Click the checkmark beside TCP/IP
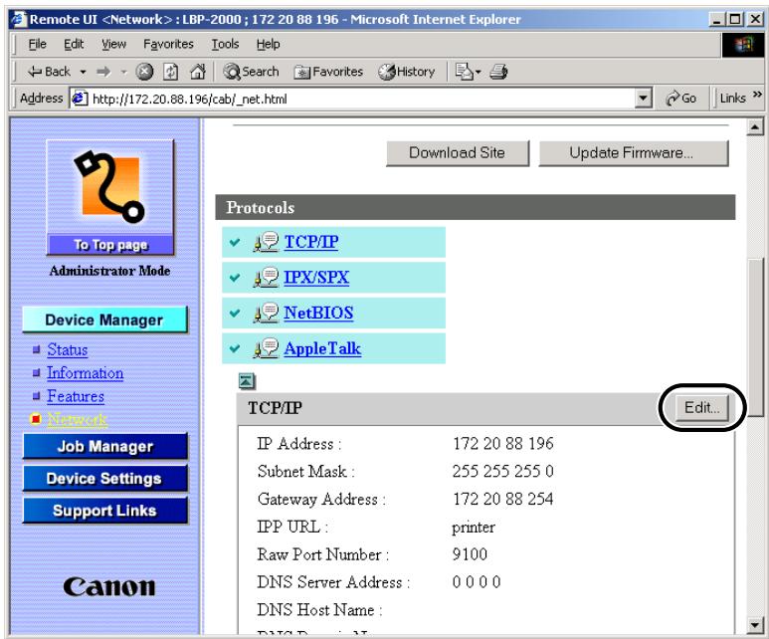The image size is (769, 639). 235,242
